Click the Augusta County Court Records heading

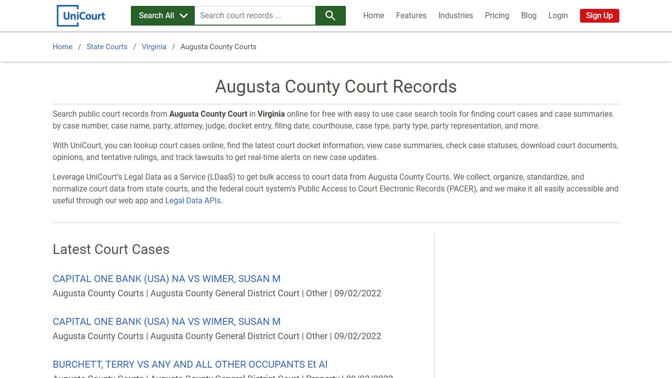click(336, 87)
